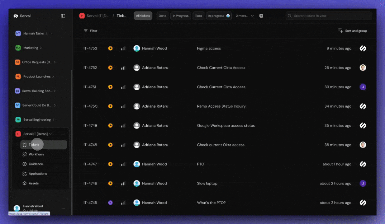Click the assignee avatar on IT-4748 row
The height and width of the screenshot is (224, 385).
(x=363, y=145)
